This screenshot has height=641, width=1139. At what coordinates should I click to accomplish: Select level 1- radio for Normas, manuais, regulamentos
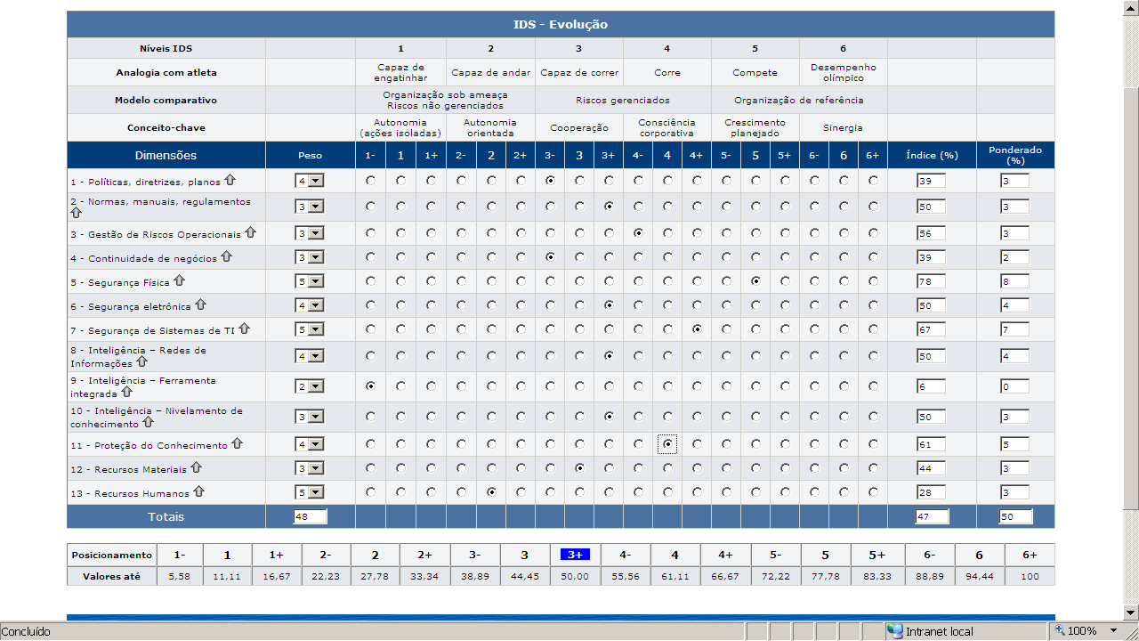click(370, 207)
